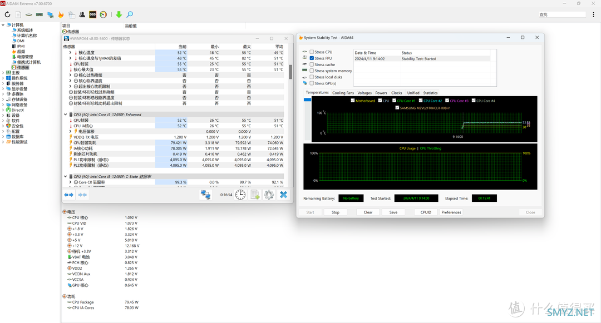Toggle the Motherboard temperature graph checkbox
This screenshot has height=323, width=601.
pyautogui.click(x=353, y=101)
